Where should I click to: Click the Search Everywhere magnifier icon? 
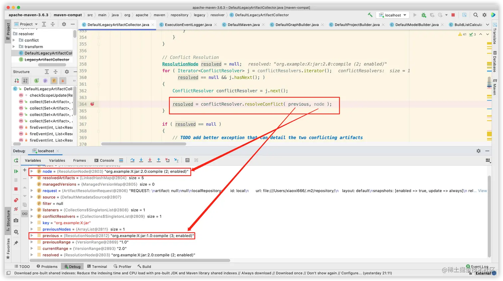tap(476, 15)
